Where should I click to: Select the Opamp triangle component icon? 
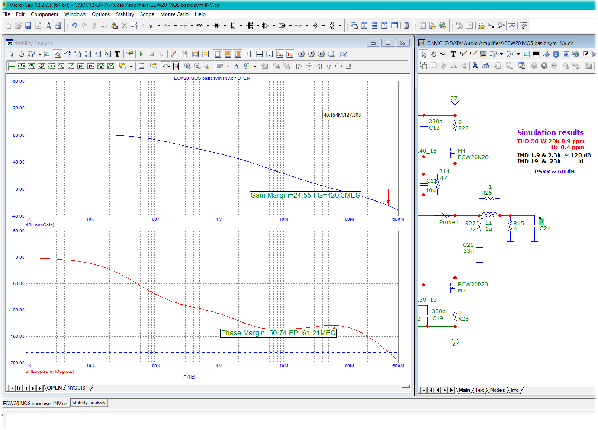click(266, 26)
